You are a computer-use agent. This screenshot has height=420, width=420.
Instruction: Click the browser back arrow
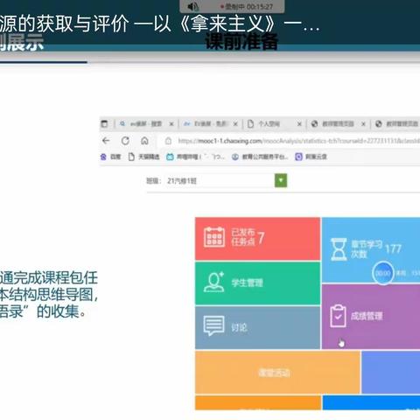tap(106, 141)
